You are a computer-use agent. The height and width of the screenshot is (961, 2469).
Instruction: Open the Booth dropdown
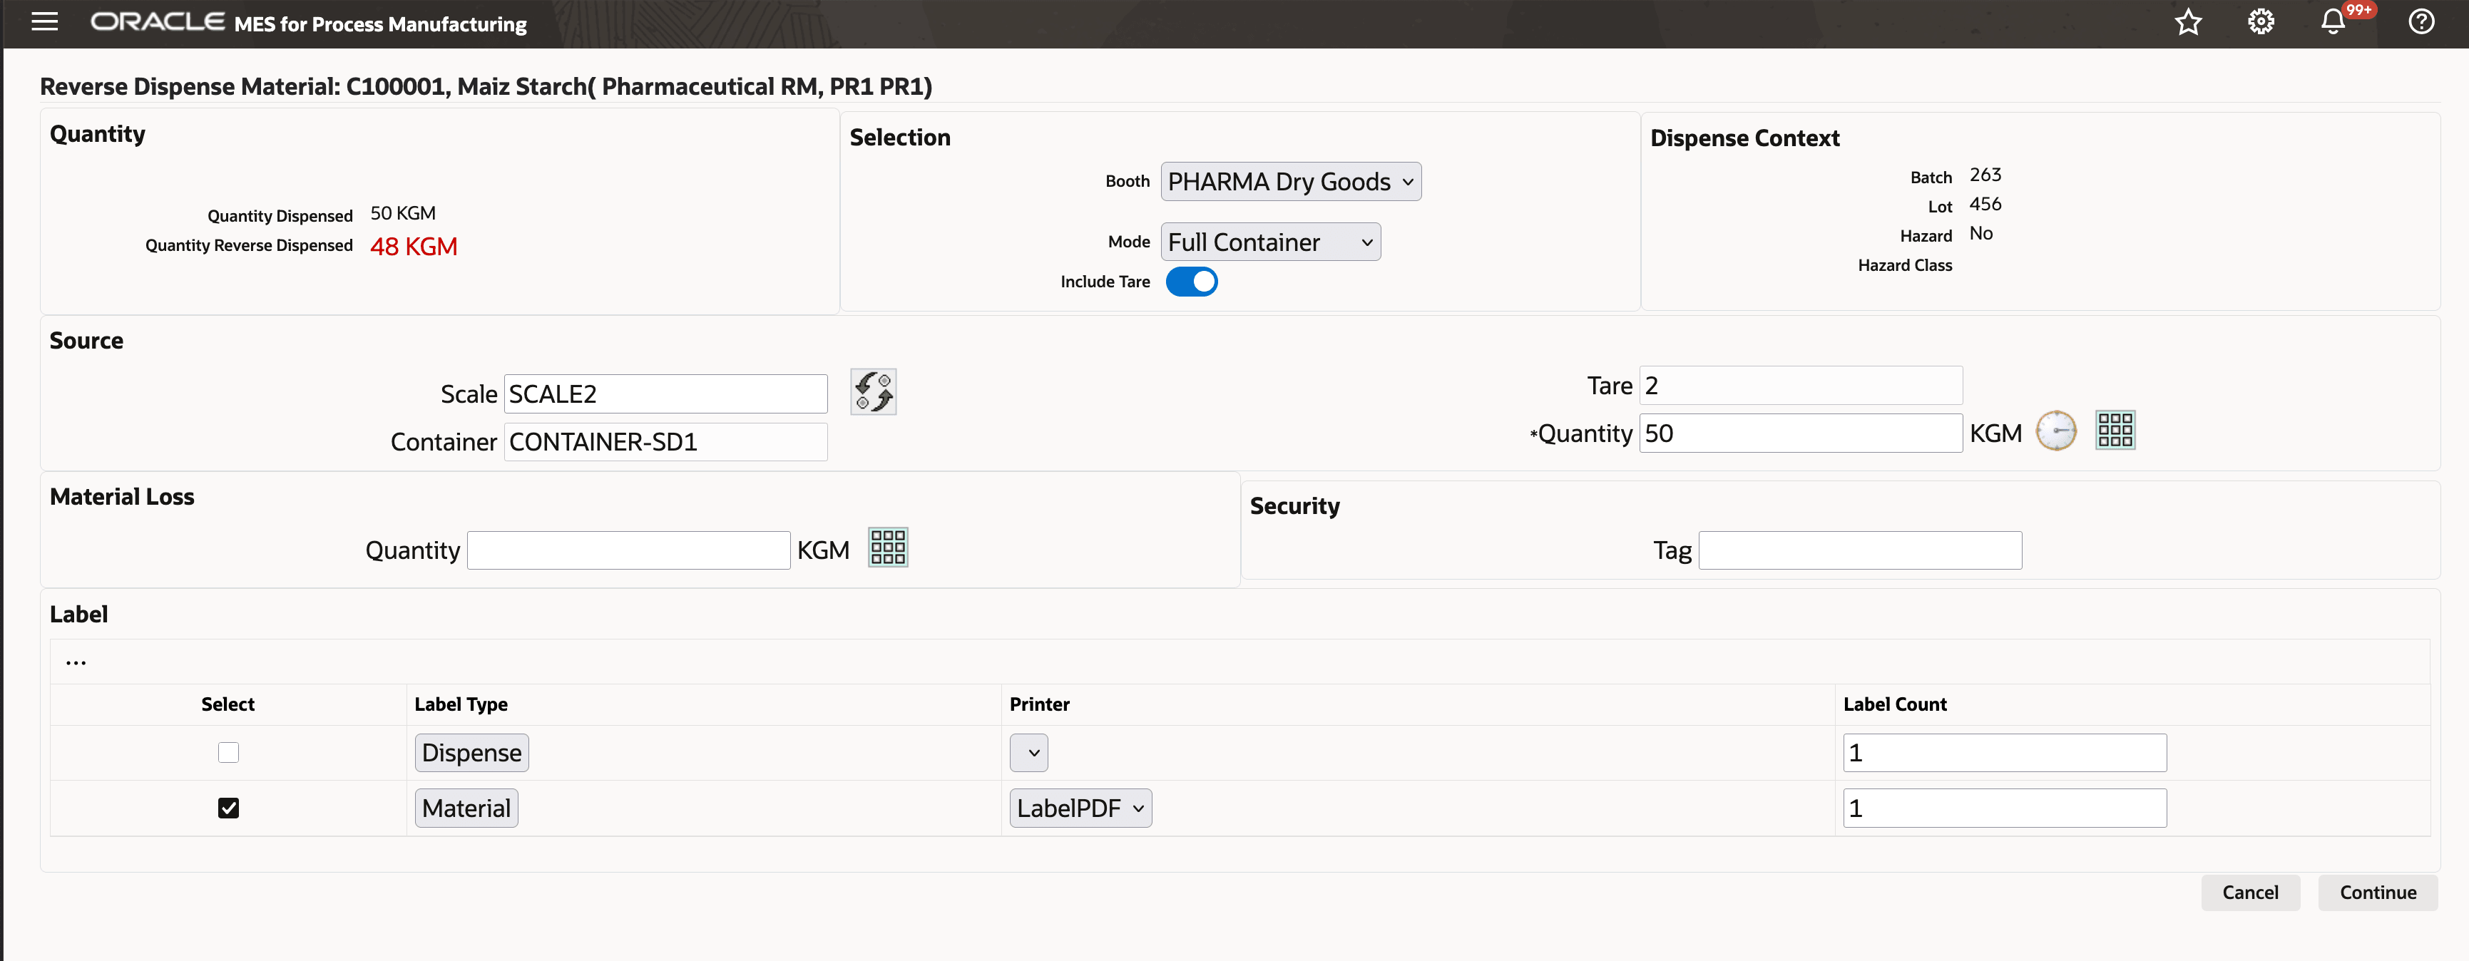click(x=1290, y=182)
